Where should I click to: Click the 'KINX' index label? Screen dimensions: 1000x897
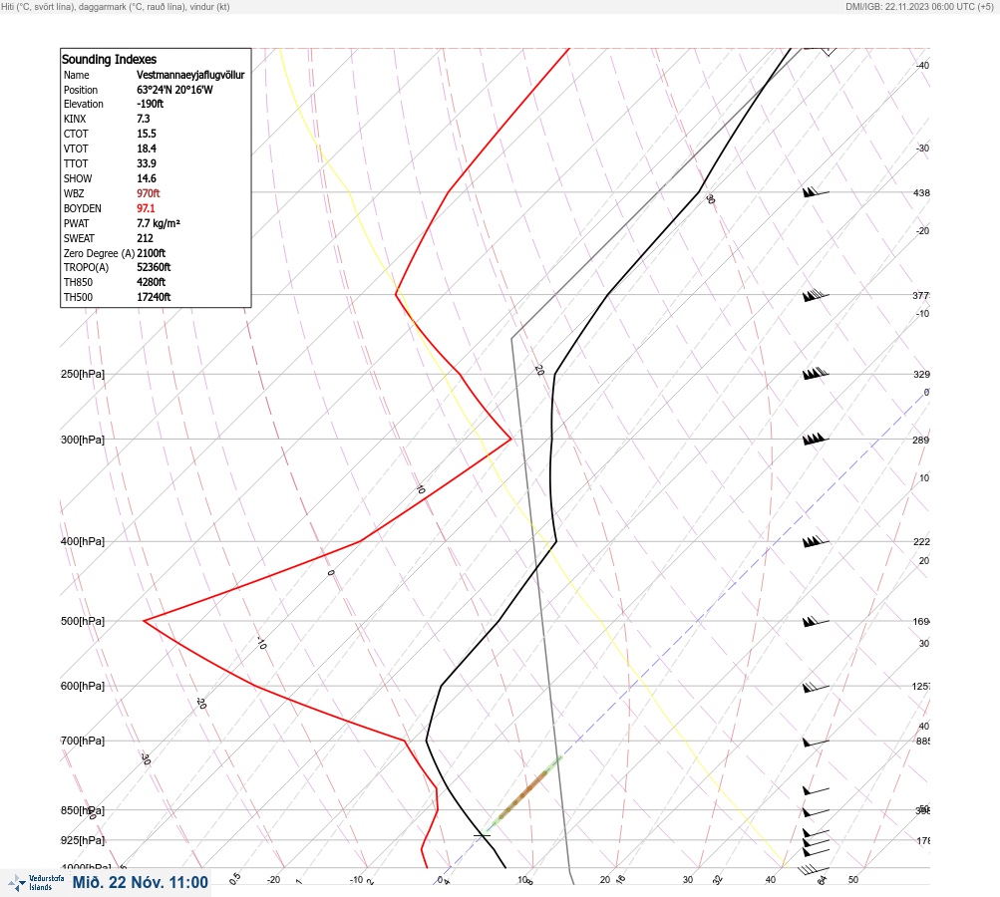pyautogui.click(x=75, y=119)
